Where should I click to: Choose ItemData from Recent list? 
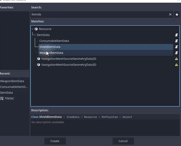pos(6,93)
